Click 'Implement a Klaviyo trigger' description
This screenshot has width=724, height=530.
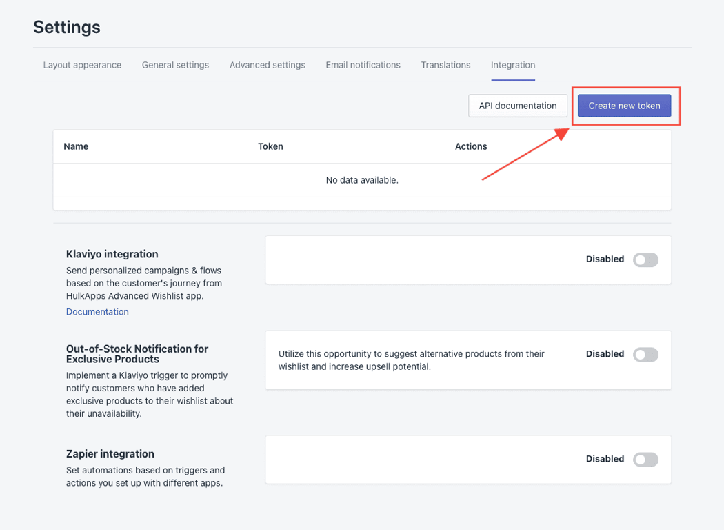click(150, 395)
